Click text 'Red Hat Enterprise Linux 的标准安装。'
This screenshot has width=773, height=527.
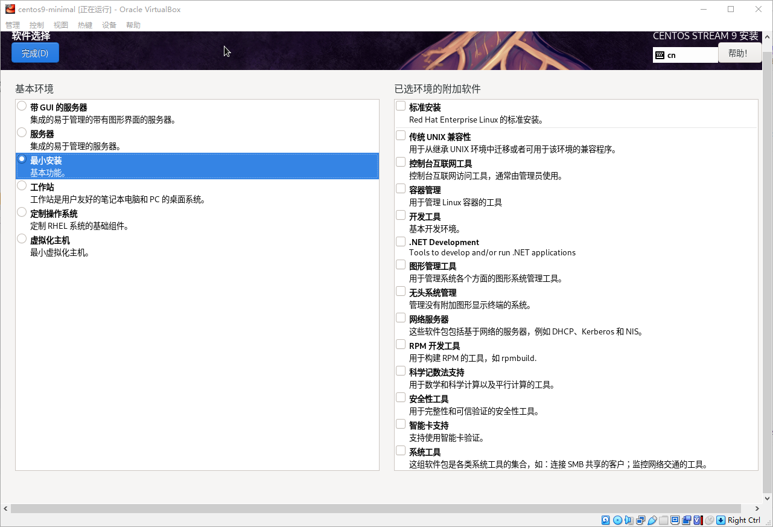(476, 120)
